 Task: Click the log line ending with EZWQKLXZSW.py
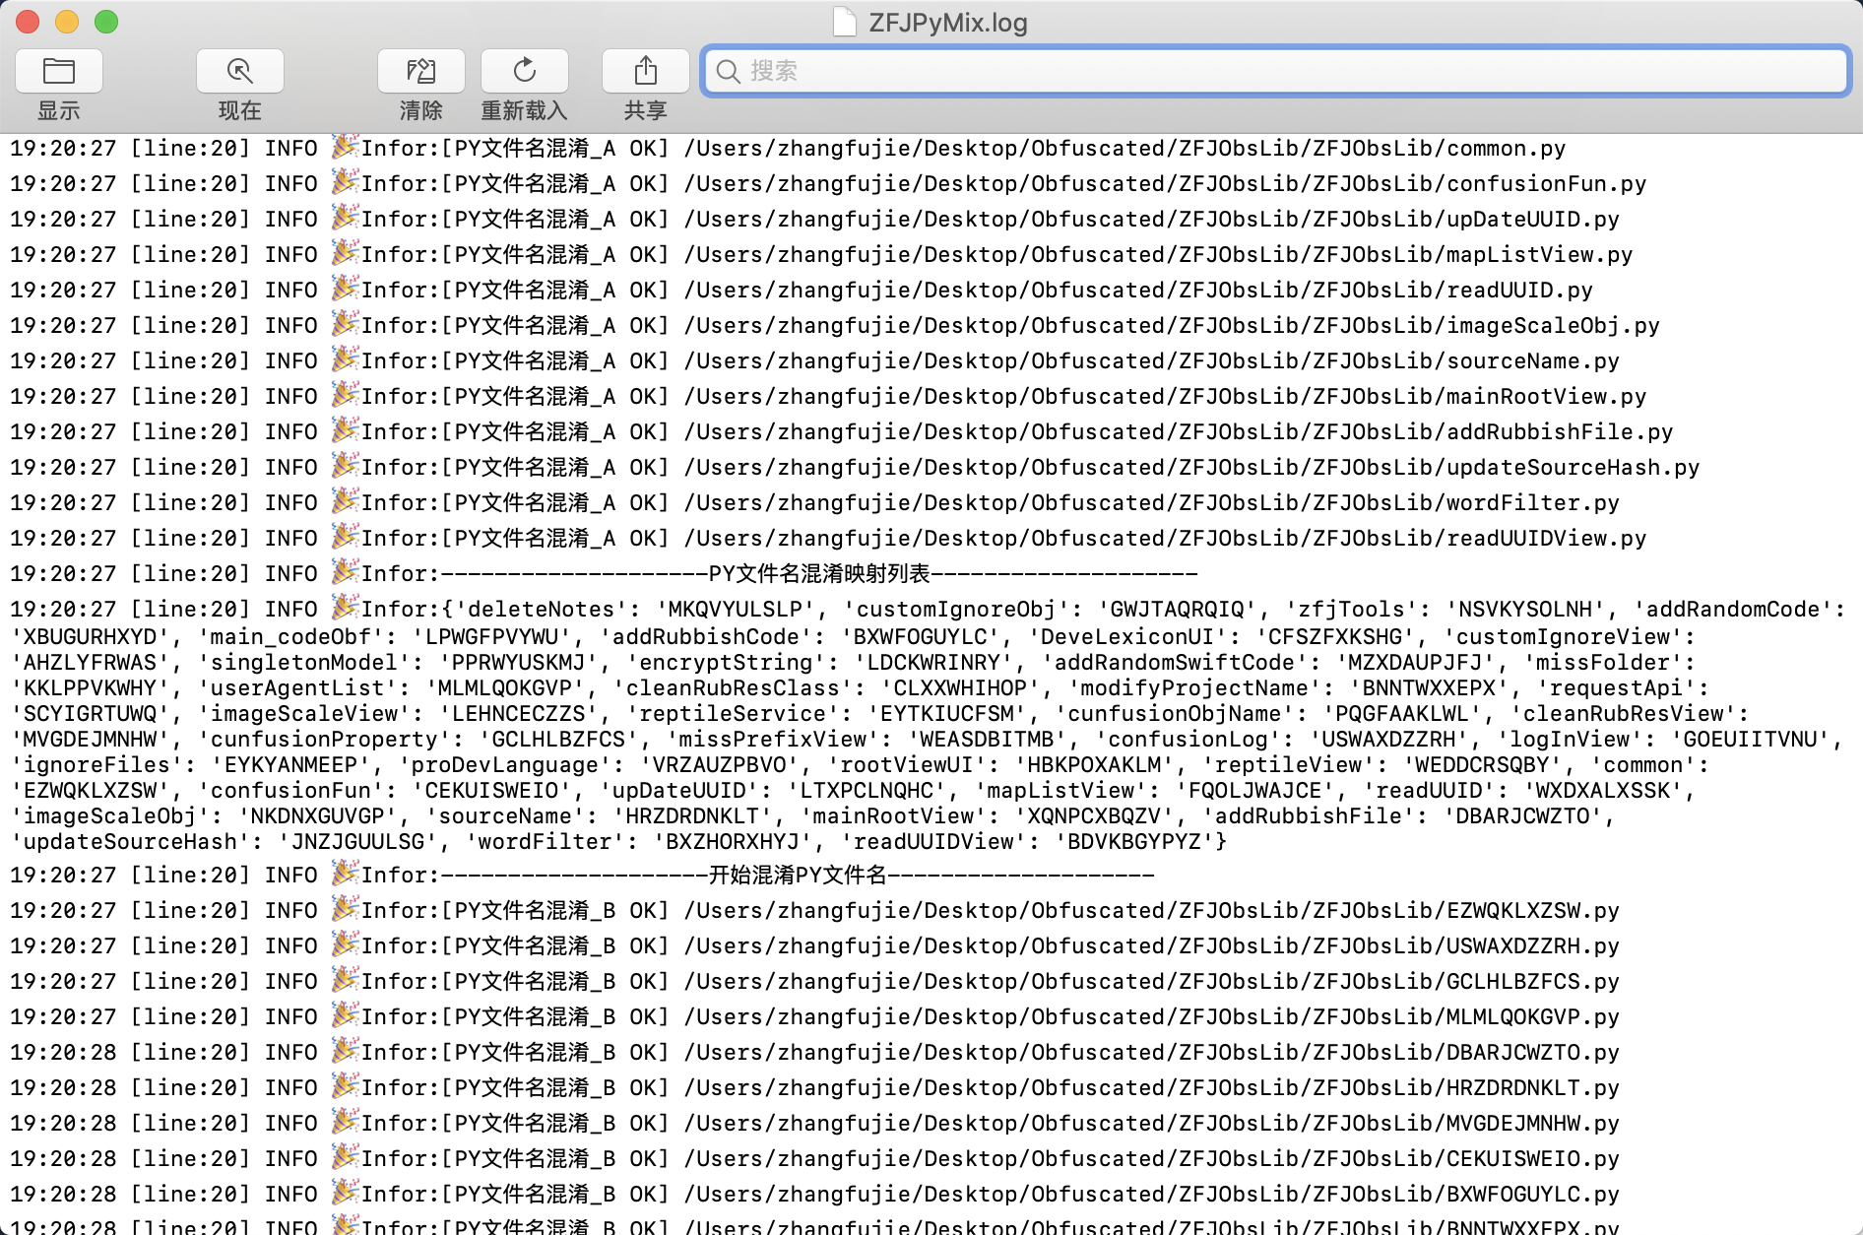tap(814, 911)
